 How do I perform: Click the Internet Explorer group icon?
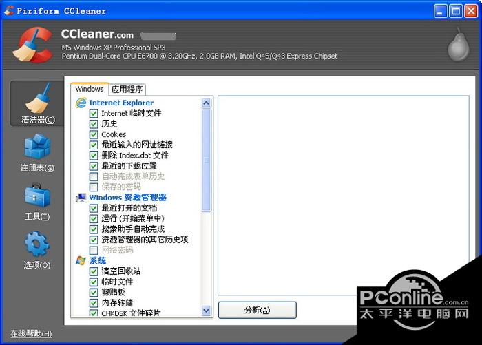click(81, 103)
